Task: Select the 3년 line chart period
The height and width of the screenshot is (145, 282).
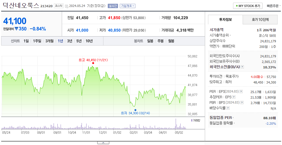Action: [x=70, y=41]
